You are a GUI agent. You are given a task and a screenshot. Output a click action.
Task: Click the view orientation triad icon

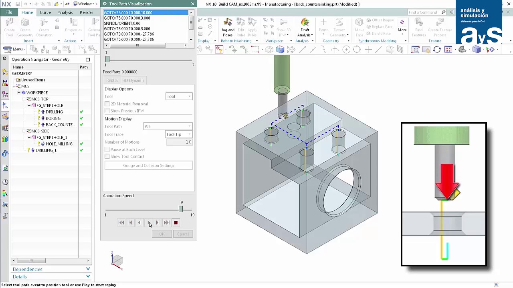click(x=117, y=261)
